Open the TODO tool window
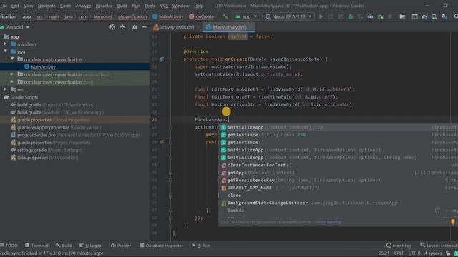The image size is (458, 257). point(9,246)
